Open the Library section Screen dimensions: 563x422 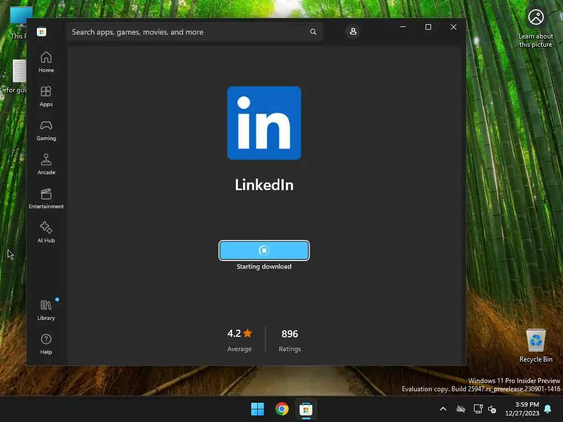pos(46,310)
